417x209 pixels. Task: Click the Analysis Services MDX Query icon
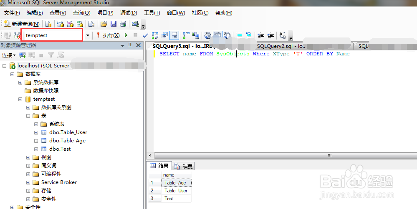point(61,24)
